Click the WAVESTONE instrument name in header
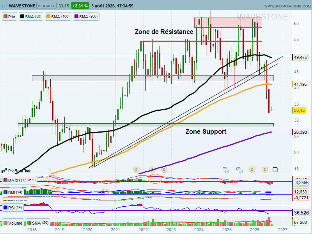 point(22,6)
